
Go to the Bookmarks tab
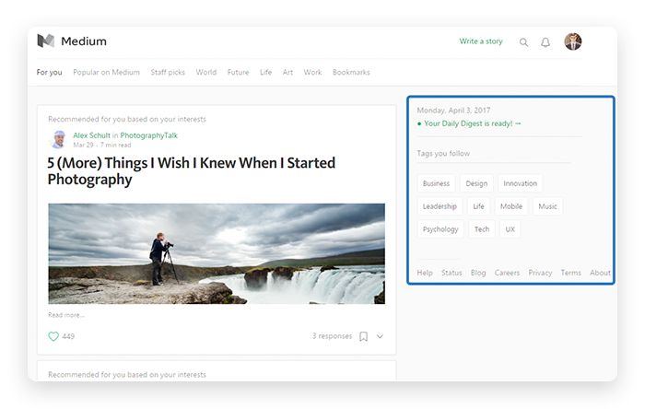click(x=351, y=72)
